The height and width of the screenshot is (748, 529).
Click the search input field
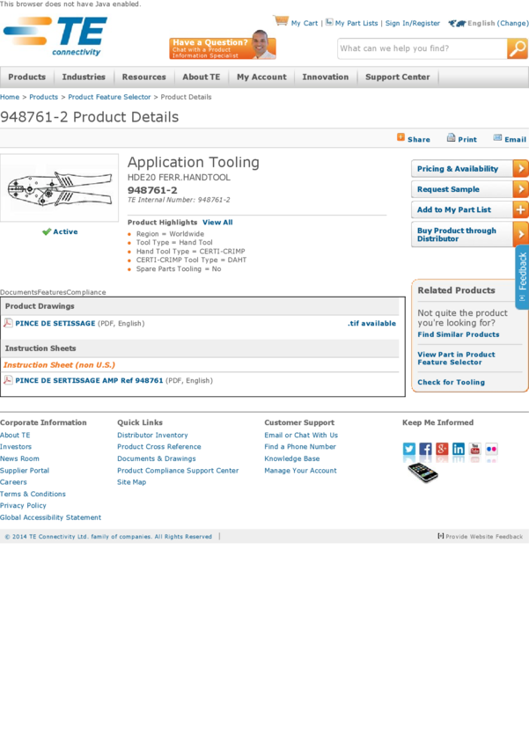(421, 49)
